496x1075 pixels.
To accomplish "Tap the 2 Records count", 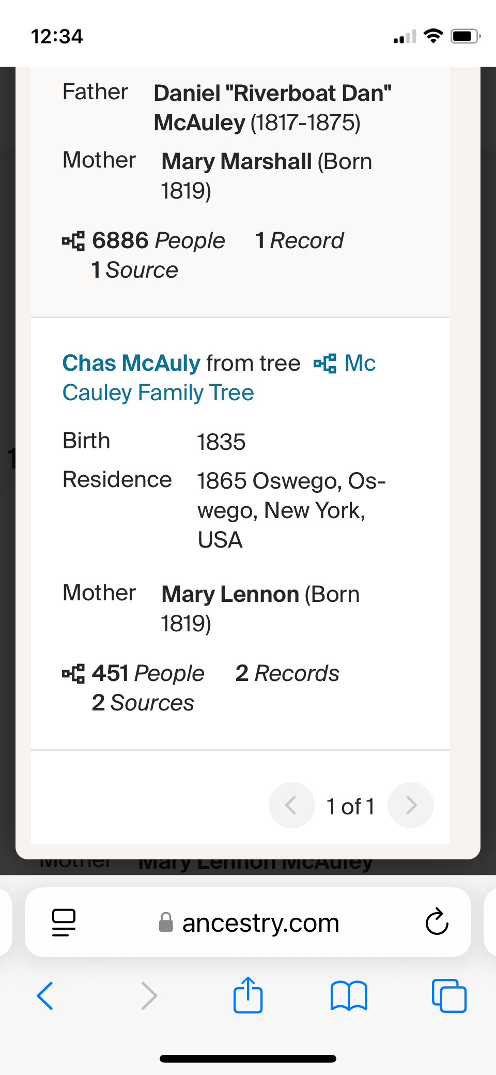I will pos(287,673).
